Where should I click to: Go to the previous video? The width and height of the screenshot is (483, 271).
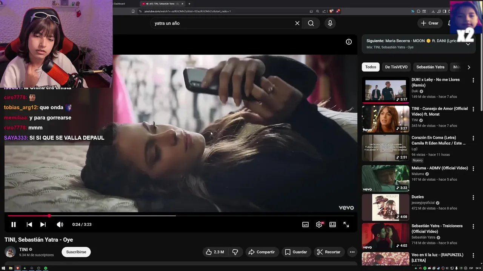(29, 225)
